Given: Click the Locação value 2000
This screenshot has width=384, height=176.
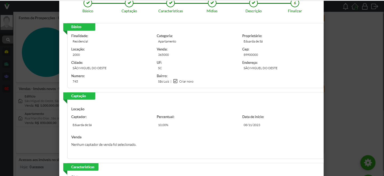Looking at the screenshot, I should pyautogui.click(x=76, y=55).
